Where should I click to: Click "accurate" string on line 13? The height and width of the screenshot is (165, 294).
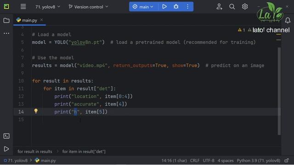[85, 104]
